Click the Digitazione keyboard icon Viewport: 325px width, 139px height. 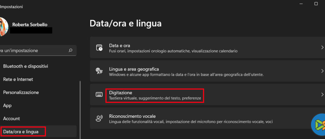[99, 94]
